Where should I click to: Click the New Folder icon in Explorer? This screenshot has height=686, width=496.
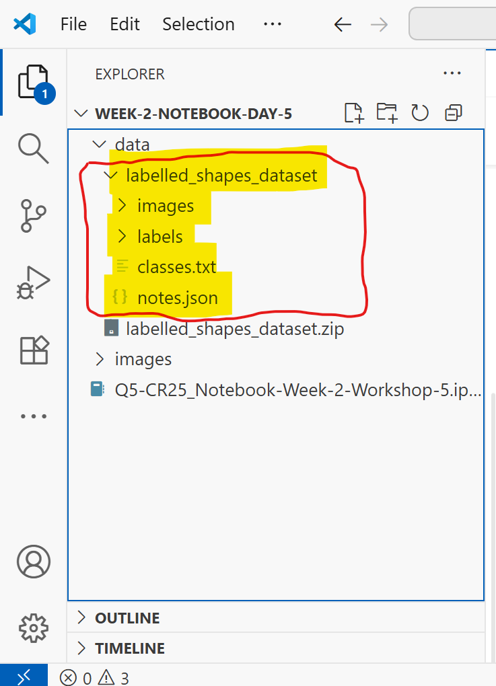coord(387,113)
